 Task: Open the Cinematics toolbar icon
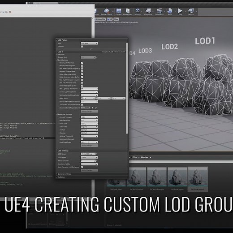pos(159,12)
